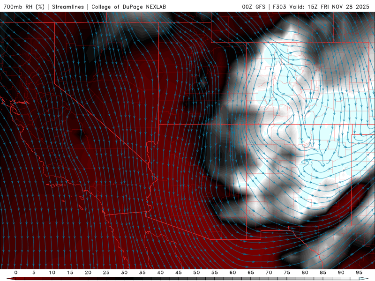This screenshot has height=281, width=375.
Task: Click the "25" value on the RH scale
Action: click(x=106, y=273)
